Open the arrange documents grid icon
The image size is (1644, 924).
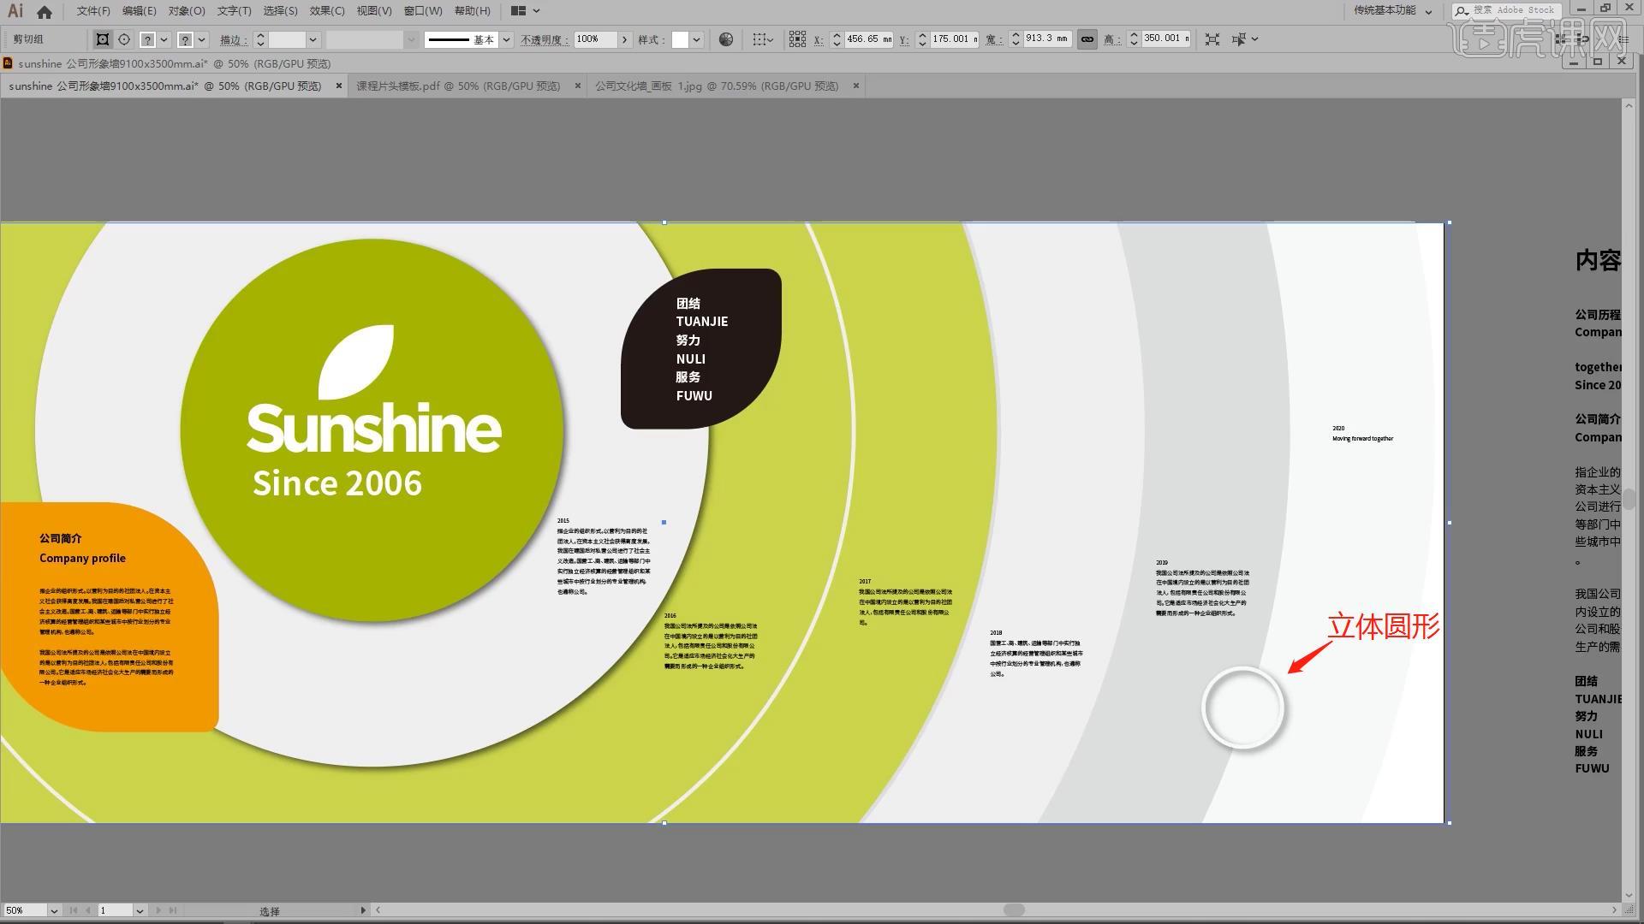pos(518,11)
